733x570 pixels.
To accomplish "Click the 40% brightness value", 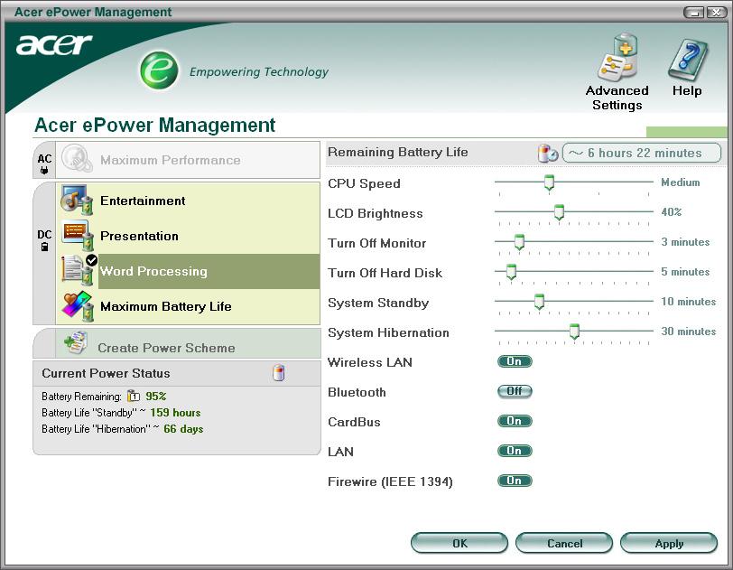I will coord(672,212).
